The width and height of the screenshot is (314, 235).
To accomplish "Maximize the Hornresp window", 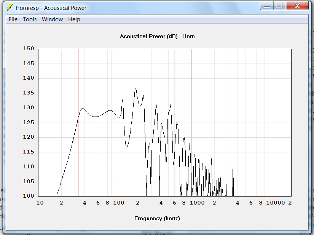I will pos(280,6).
